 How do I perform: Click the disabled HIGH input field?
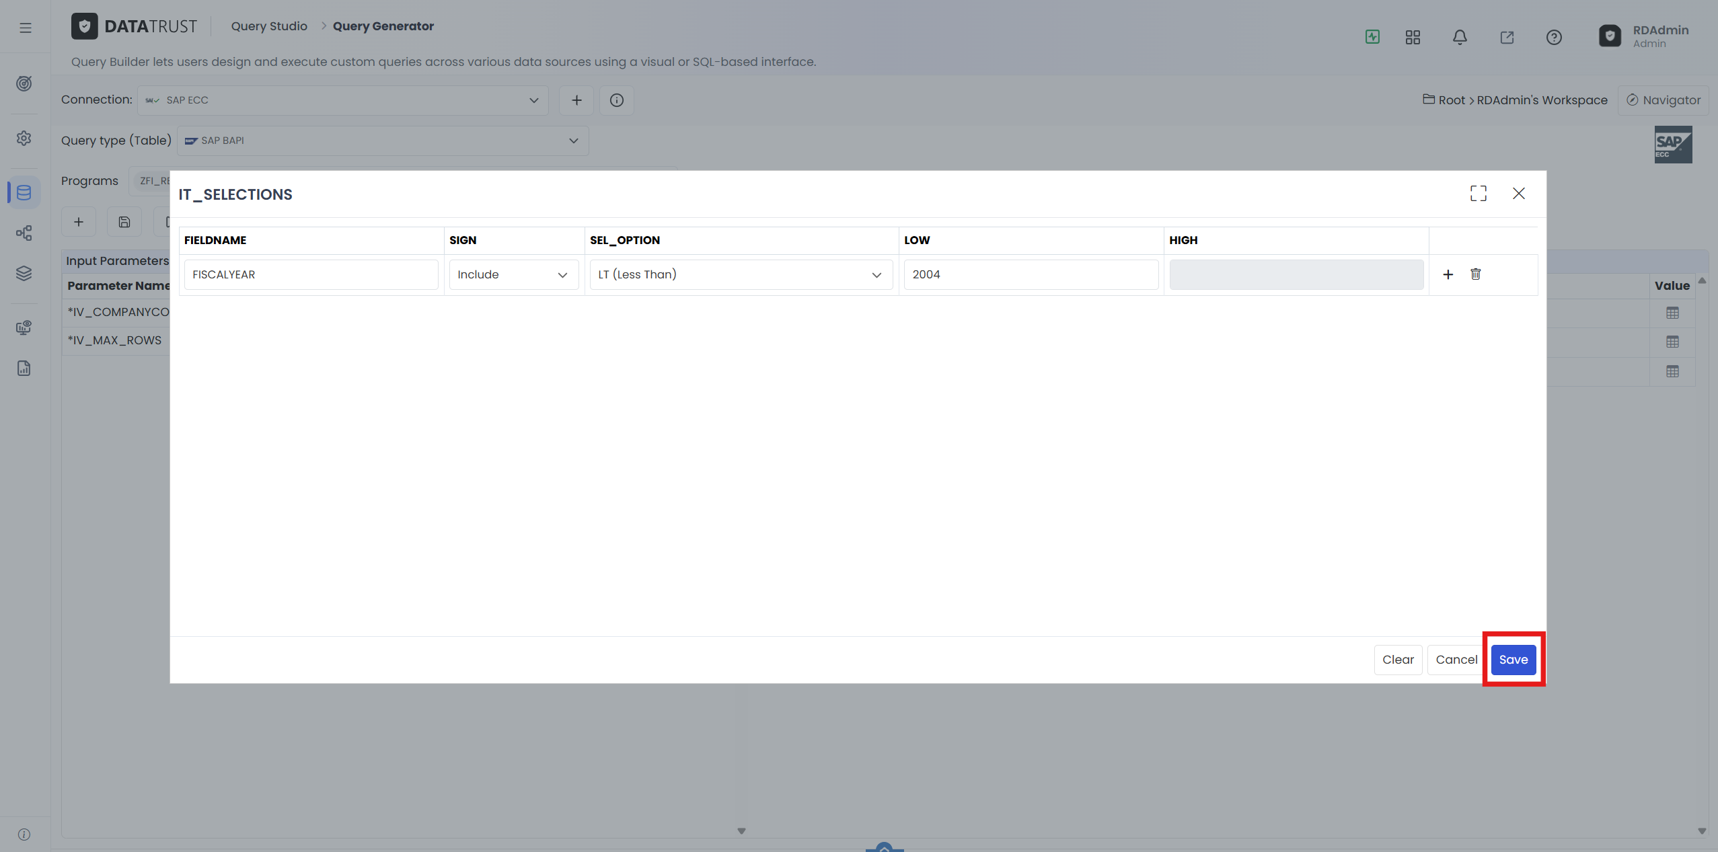pyautogui.click(x=1296, y=274)
